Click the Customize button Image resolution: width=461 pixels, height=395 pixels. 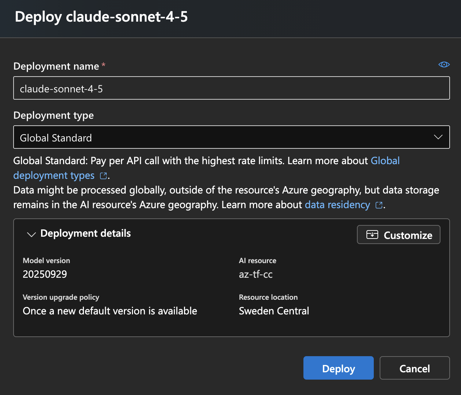(398, 235)
